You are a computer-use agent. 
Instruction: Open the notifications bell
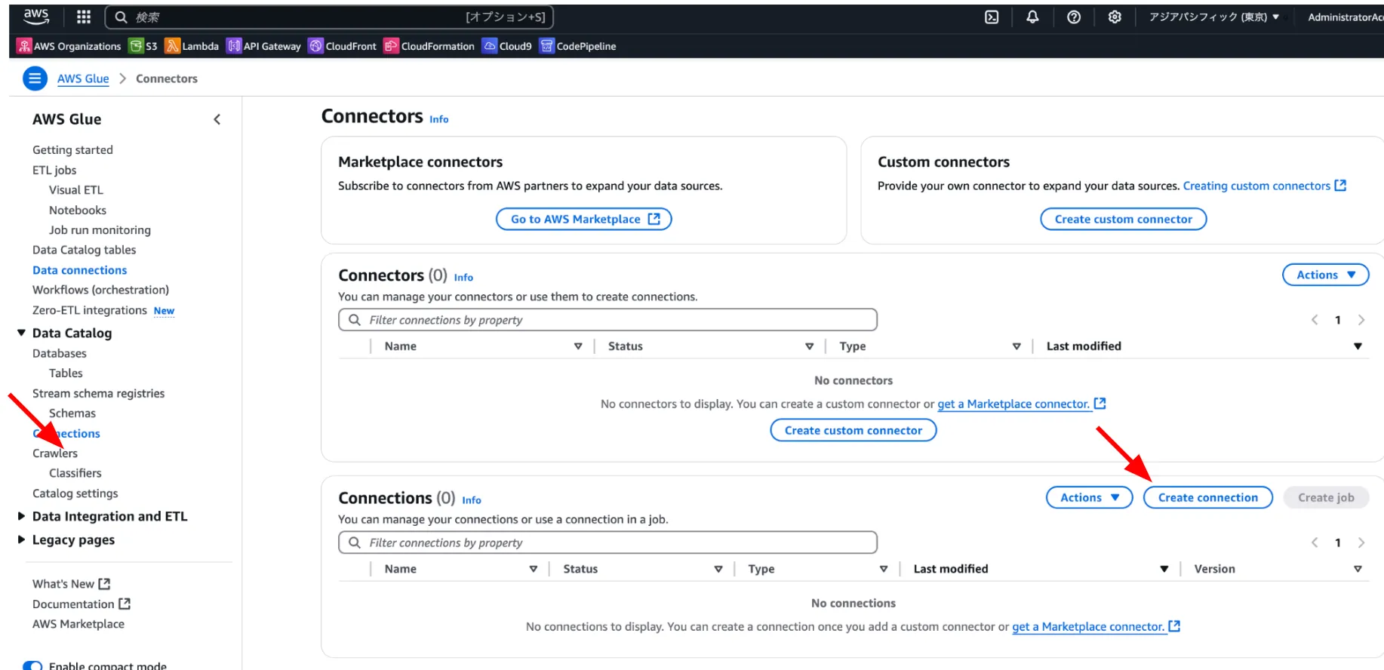[x=1032, y=17]
